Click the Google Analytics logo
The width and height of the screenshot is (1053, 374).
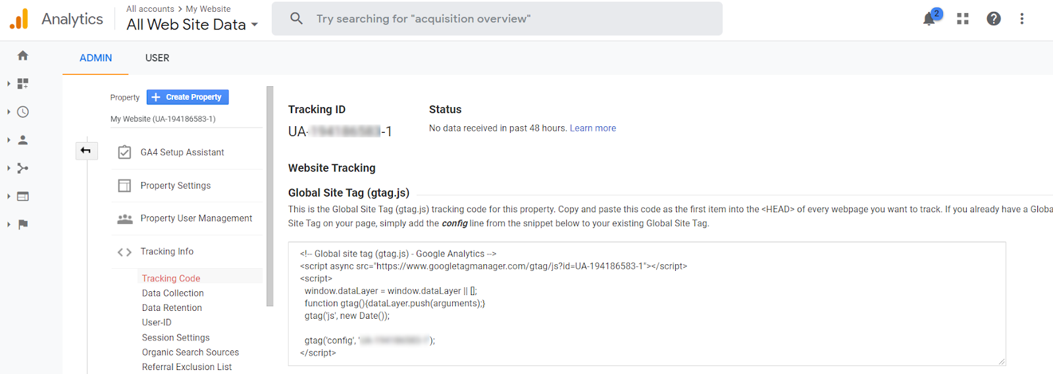(19, 19)
